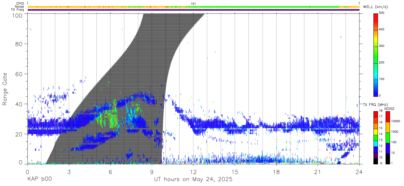Click the x-axis label 21
404x186 pixels.
(x=318, y=172)
